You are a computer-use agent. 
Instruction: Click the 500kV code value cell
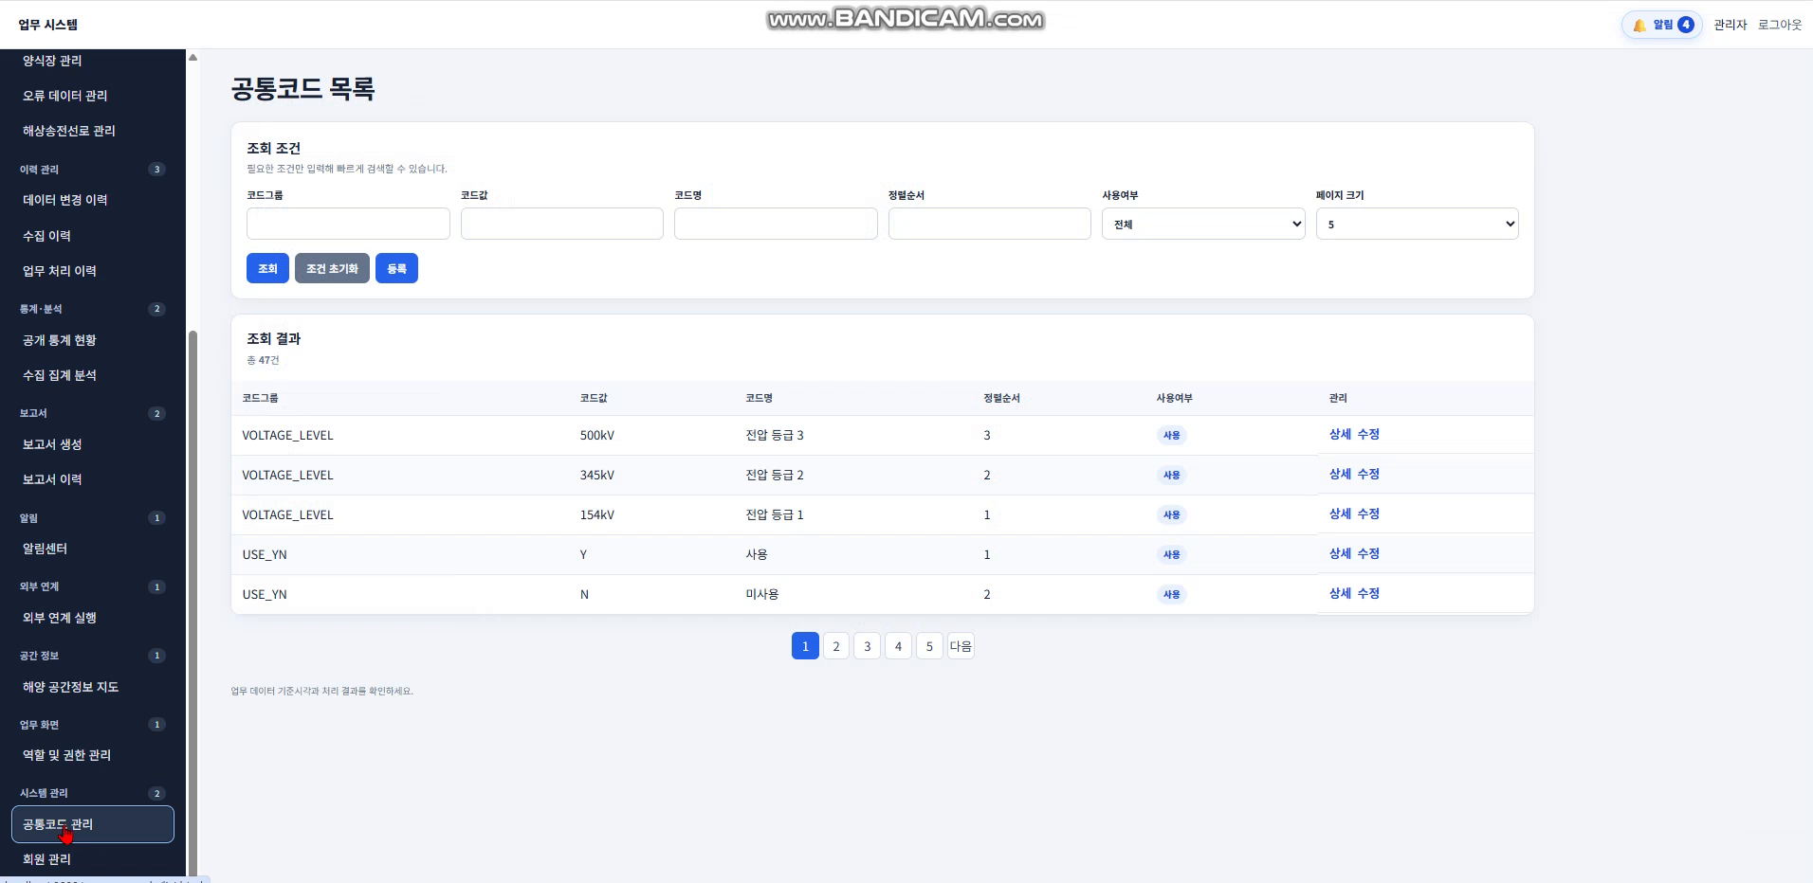(597, 436)
